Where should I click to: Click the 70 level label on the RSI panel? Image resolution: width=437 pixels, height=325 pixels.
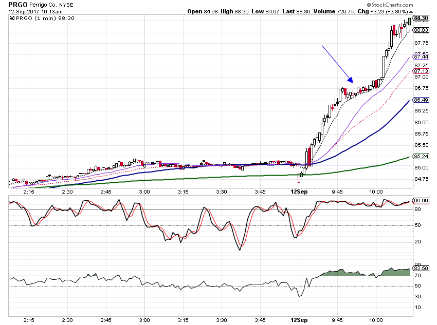coord(417,276)
